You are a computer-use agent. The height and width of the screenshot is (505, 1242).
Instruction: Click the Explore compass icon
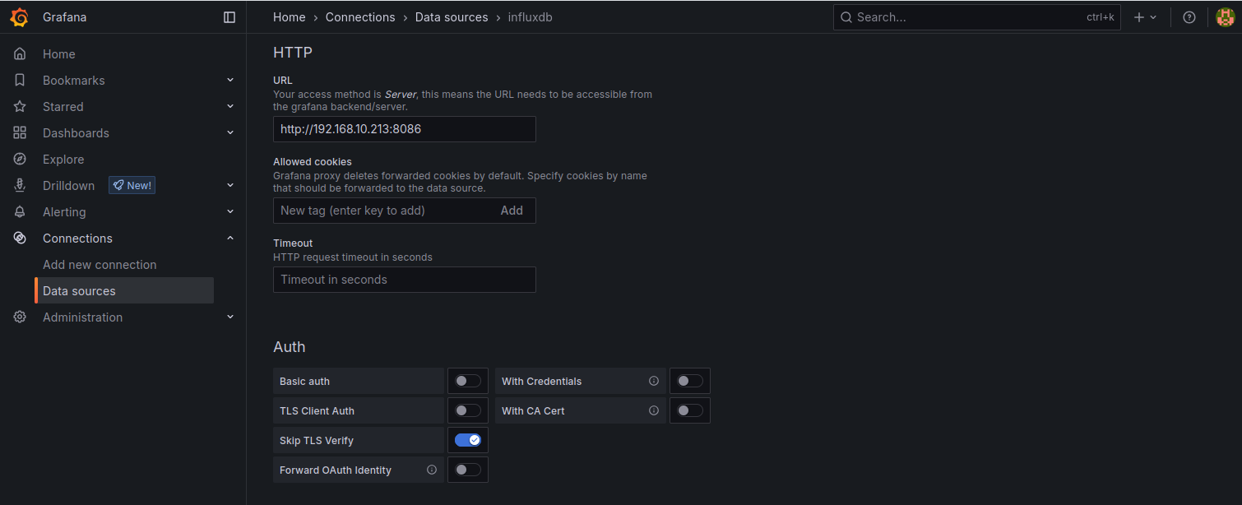pyautogui.click(x=20, y=160)
